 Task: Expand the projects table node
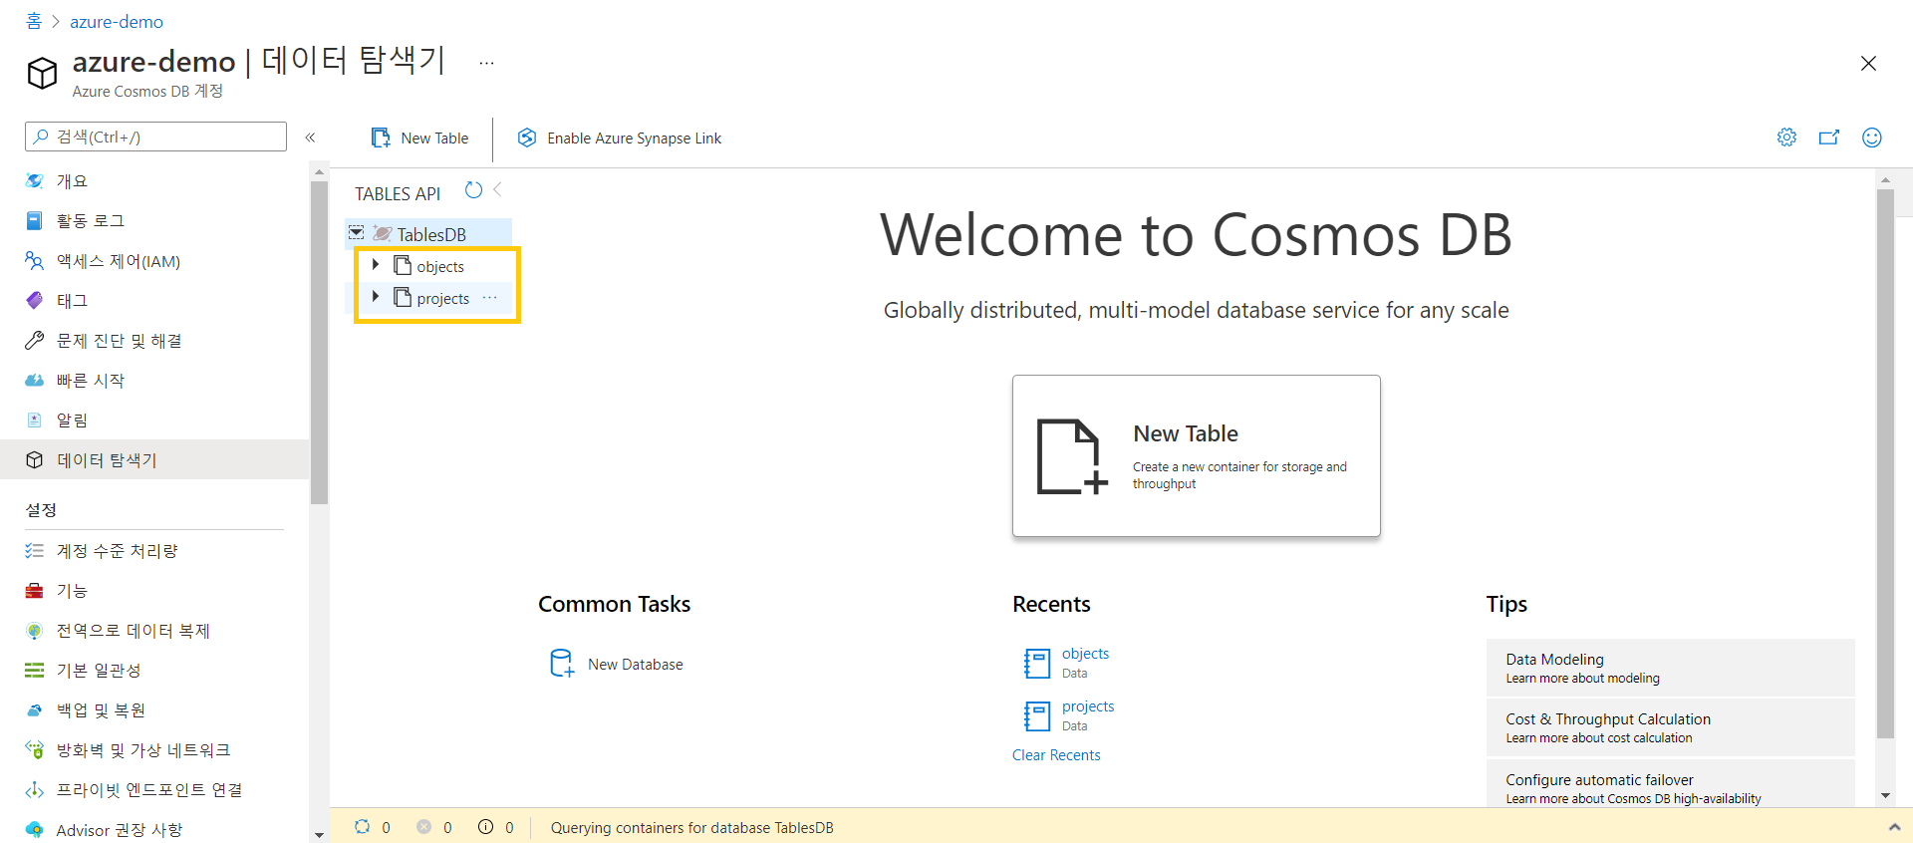(376, 297)
